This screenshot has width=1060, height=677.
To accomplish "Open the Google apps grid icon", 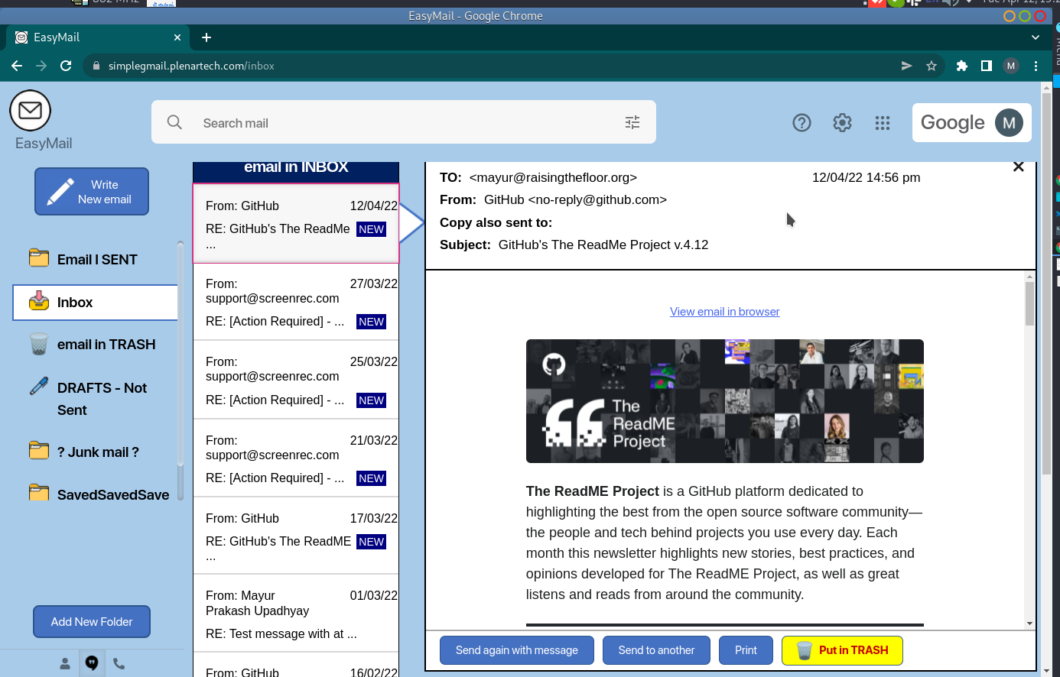I will click(883, 122).
